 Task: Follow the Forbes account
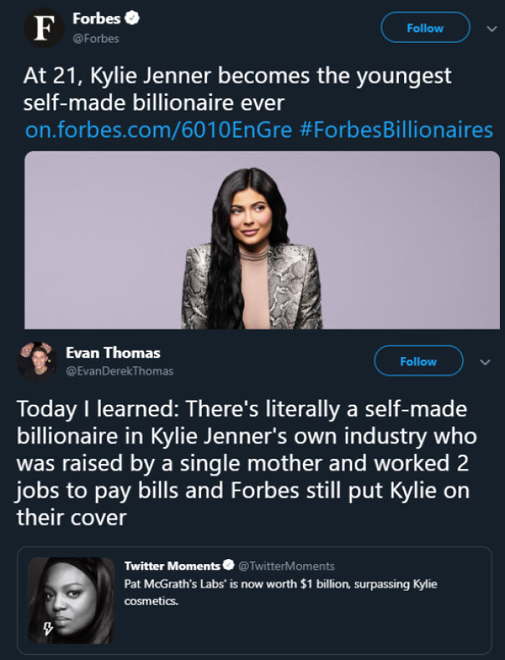click(425, 27)
